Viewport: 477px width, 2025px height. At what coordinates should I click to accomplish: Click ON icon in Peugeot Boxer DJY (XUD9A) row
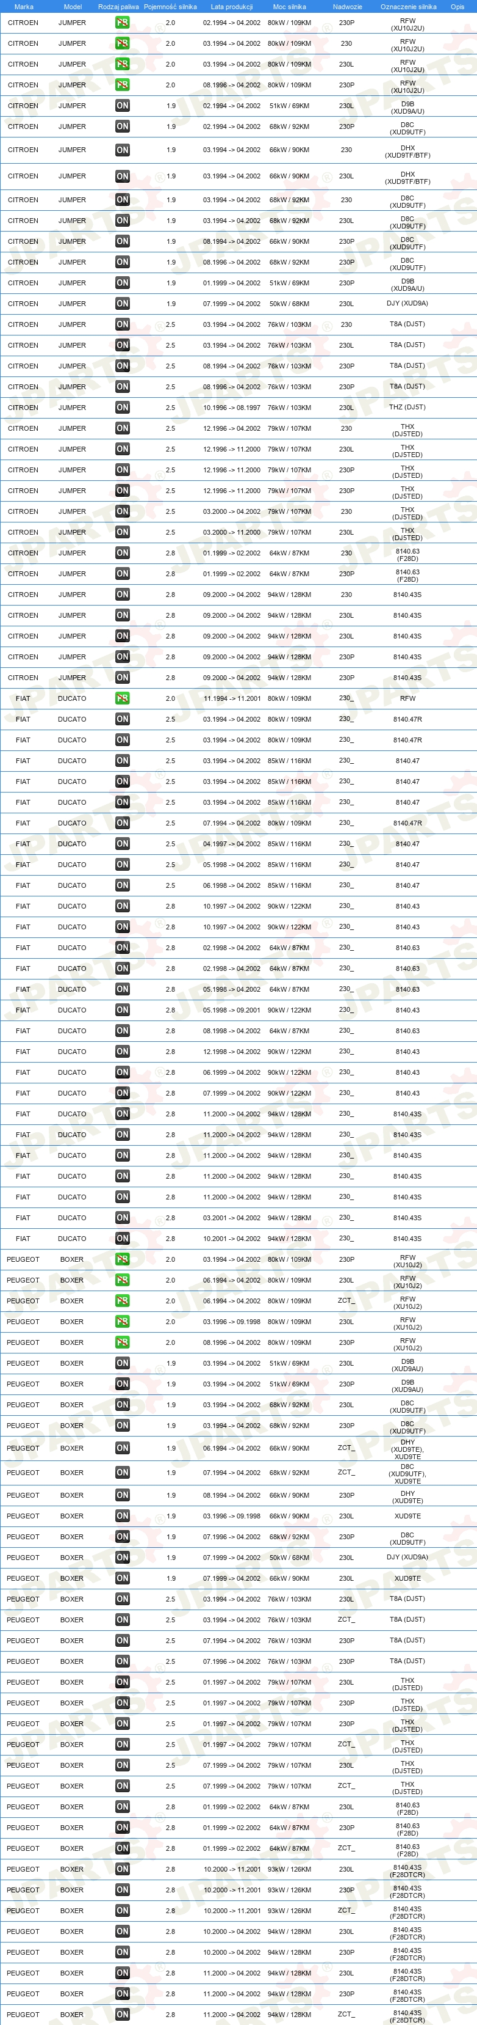123,1558
